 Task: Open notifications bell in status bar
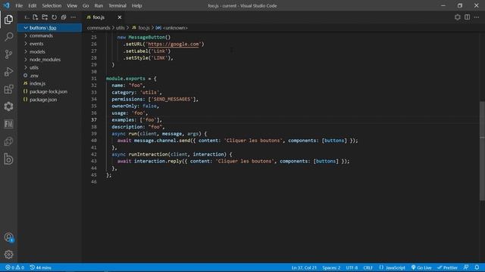pyautogui.click(x=477, y=267)
